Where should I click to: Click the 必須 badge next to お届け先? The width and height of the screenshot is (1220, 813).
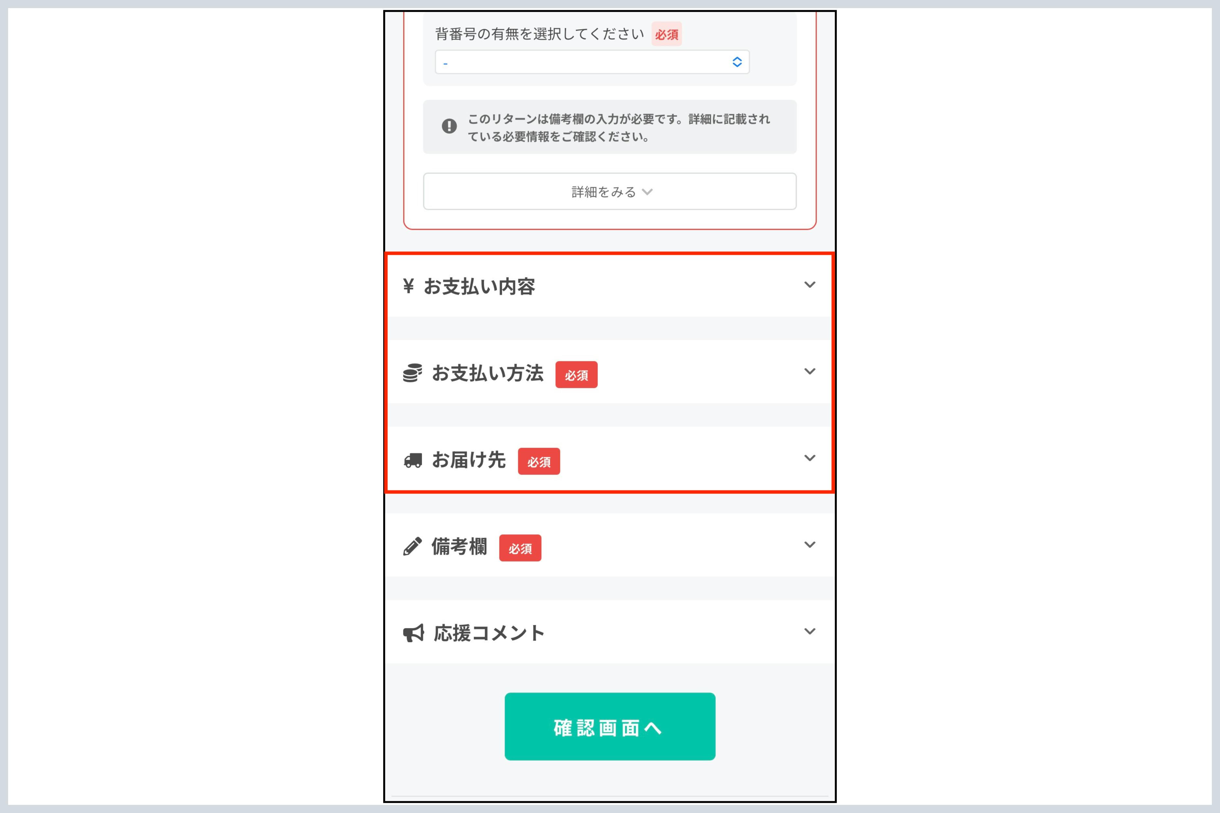coord(538,461)
